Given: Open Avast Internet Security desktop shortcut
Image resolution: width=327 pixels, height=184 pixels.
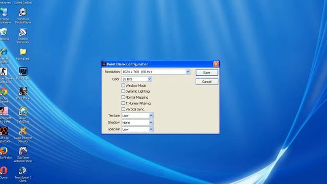Looking at the screenshot, I should 23,134.
